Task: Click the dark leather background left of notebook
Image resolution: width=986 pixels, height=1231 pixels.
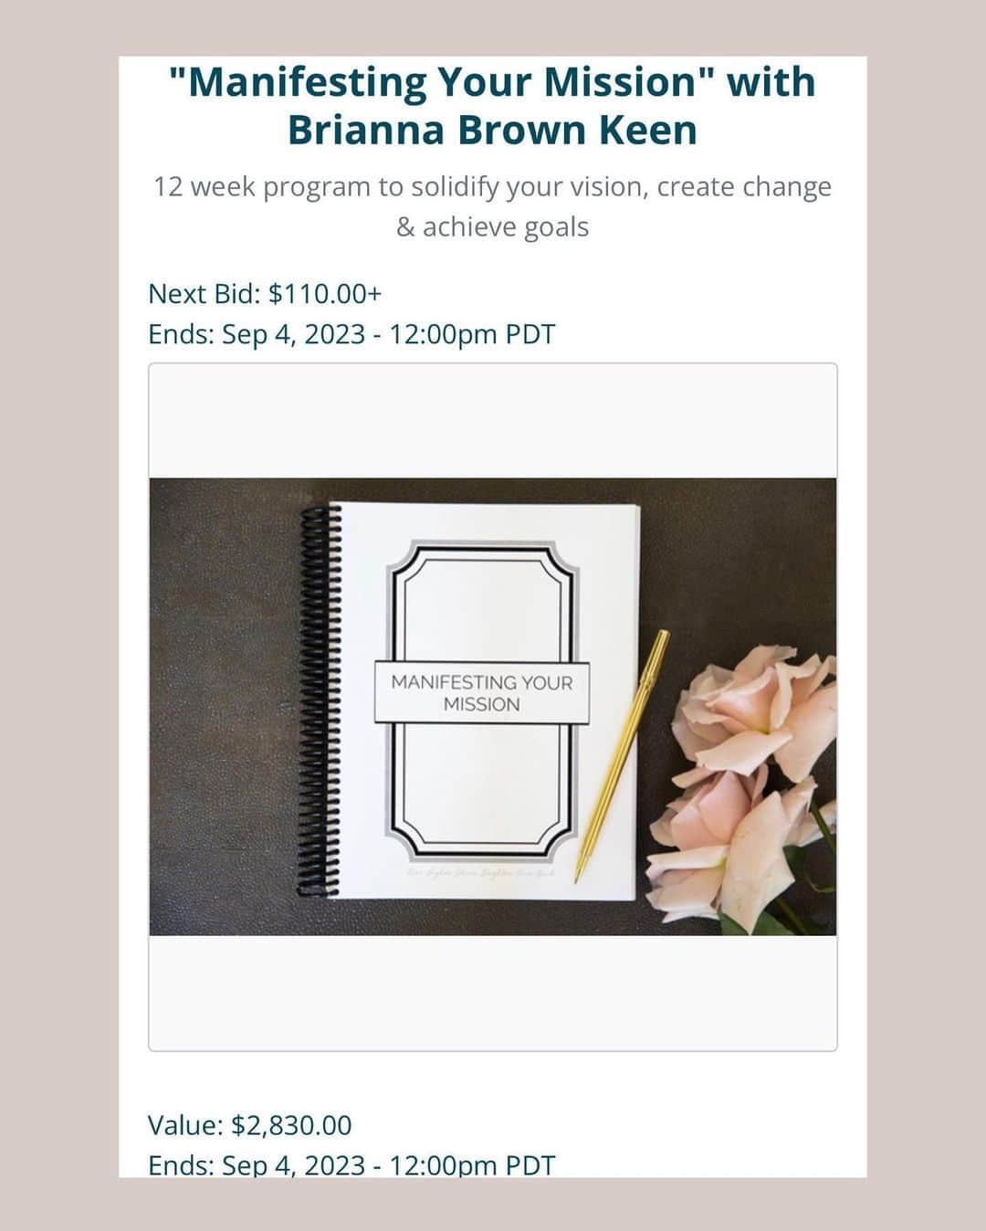Action: click(224, 703)
